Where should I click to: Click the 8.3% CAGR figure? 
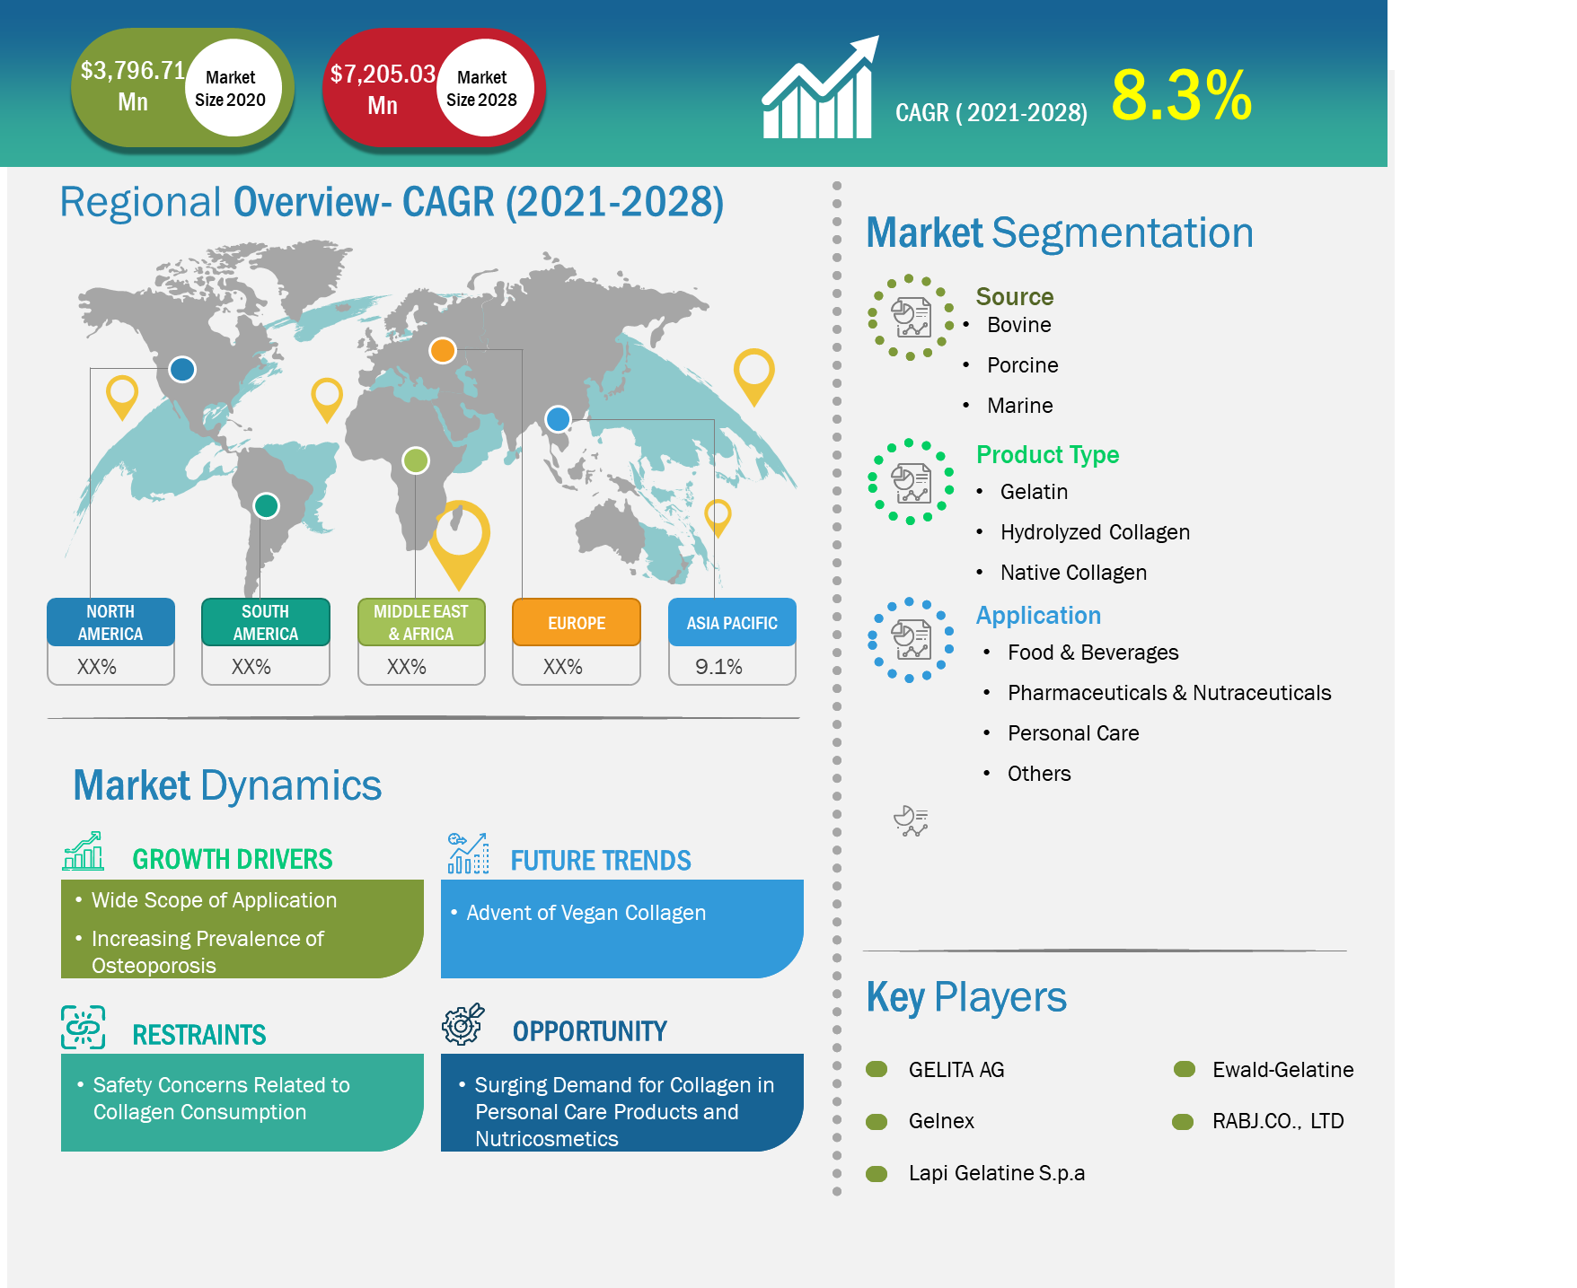coord(1182,95)
